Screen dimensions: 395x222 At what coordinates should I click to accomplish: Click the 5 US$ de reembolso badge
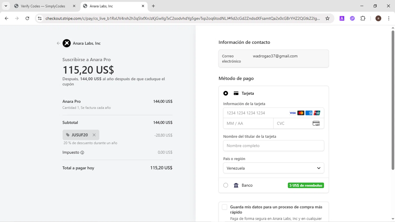point(306,185)
